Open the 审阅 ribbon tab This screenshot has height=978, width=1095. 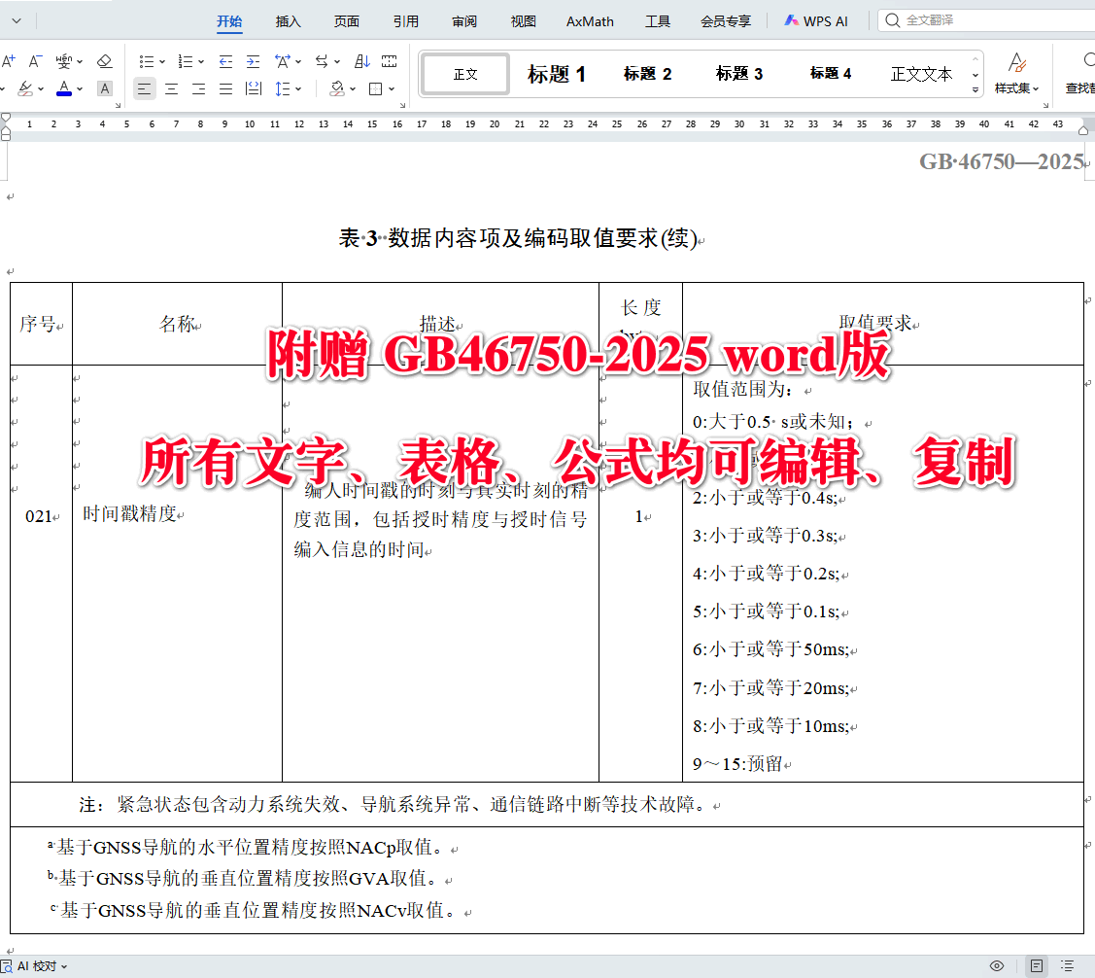(x=464, y=20)
